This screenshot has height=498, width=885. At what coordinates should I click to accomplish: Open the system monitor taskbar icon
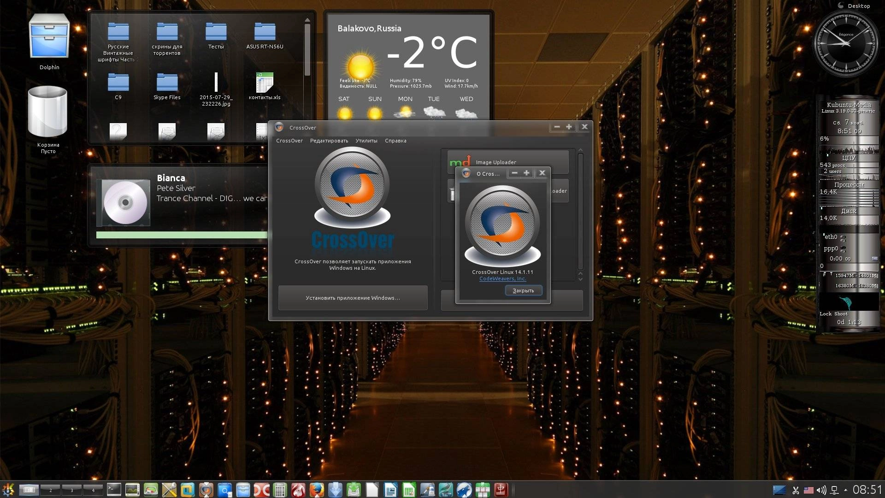point(132,489)
